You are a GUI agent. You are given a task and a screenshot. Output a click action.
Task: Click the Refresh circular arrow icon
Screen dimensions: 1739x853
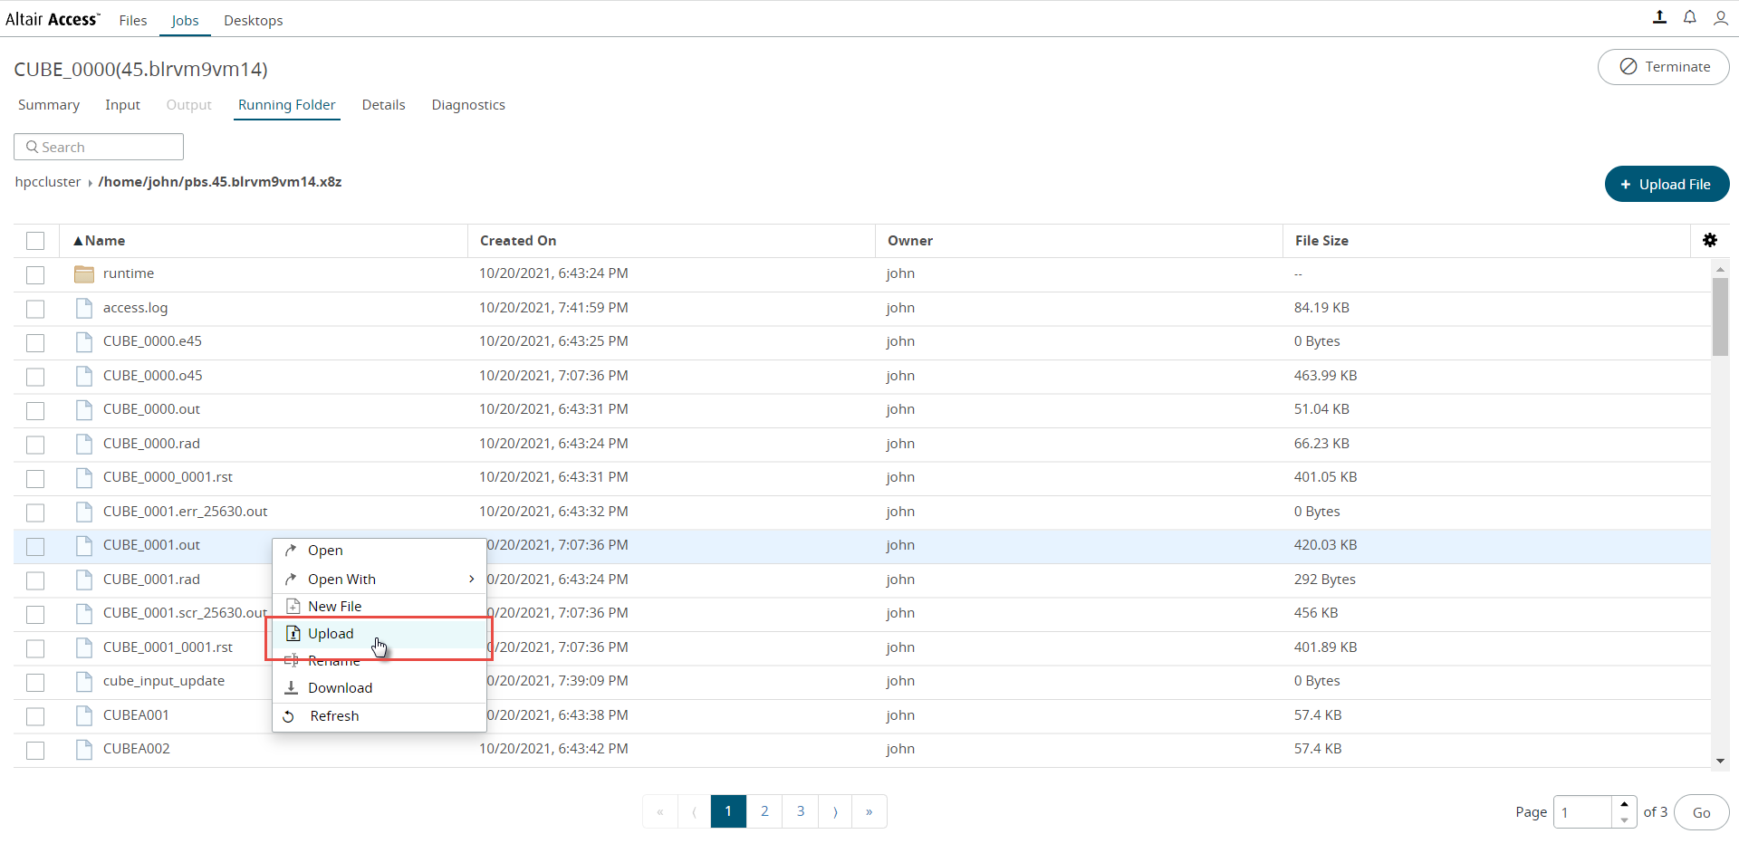coord(289,716)
